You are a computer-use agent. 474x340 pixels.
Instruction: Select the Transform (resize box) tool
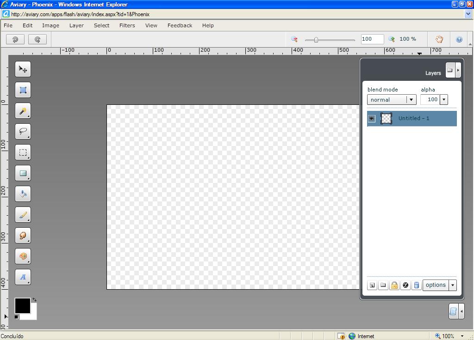23,90
